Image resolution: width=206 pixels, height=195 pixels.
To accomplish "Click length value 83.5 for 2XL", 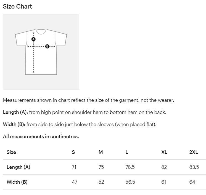I will tap(194, 167).
